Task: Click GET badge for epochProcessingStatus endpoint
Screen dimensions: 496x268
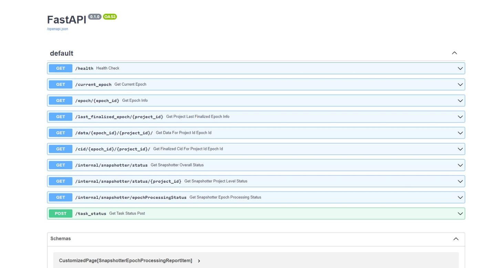Action: pyautogui.click(x=61, y=198)
